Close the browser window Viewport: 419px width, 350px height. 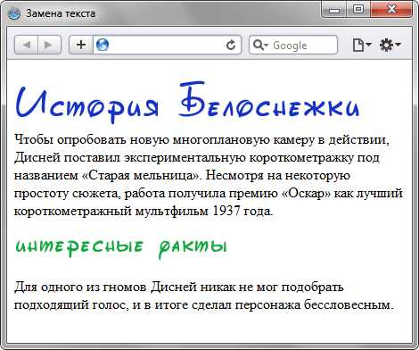391,10
